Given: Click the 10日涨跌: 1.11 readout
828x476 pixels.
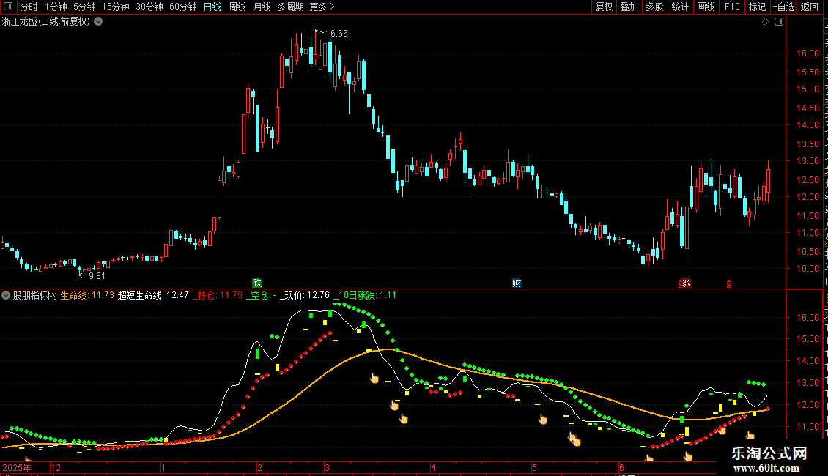Looking at the screenshot, I should (x=365, y=296).
